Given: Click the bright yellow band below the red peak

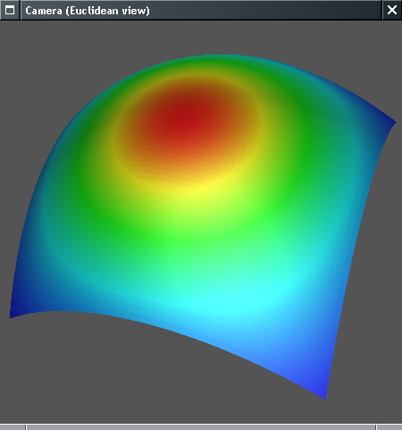Looking at the screenshot, I should tap(203, 187).
